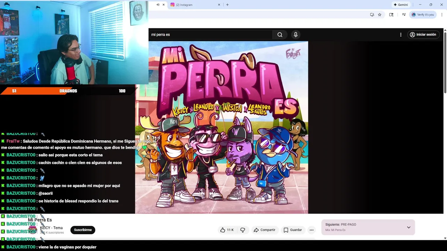Expand the Siguiente PRE-PAGO queue chevron
Viewport: 447px width, 251px height.
409,227
